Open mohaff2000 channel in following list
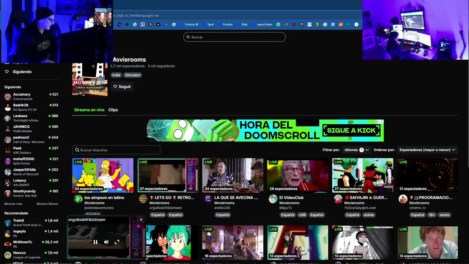Viewport: 469px width, 264px height. (31, 161)
